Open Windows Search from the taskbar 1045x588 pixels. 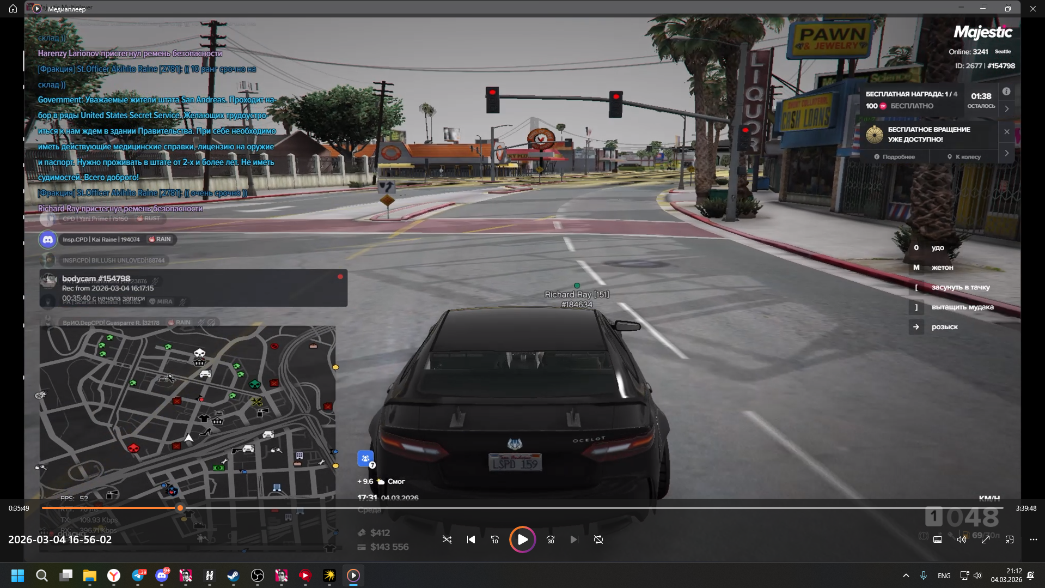pos(42,575)
